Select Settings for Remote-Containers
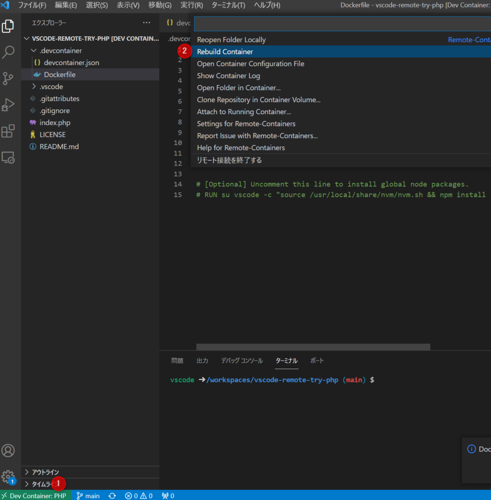 (341, 124)
